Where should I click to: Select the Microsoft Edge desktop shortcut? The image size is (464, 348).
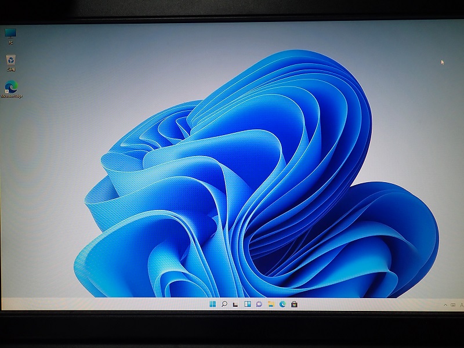pos(12,89)
